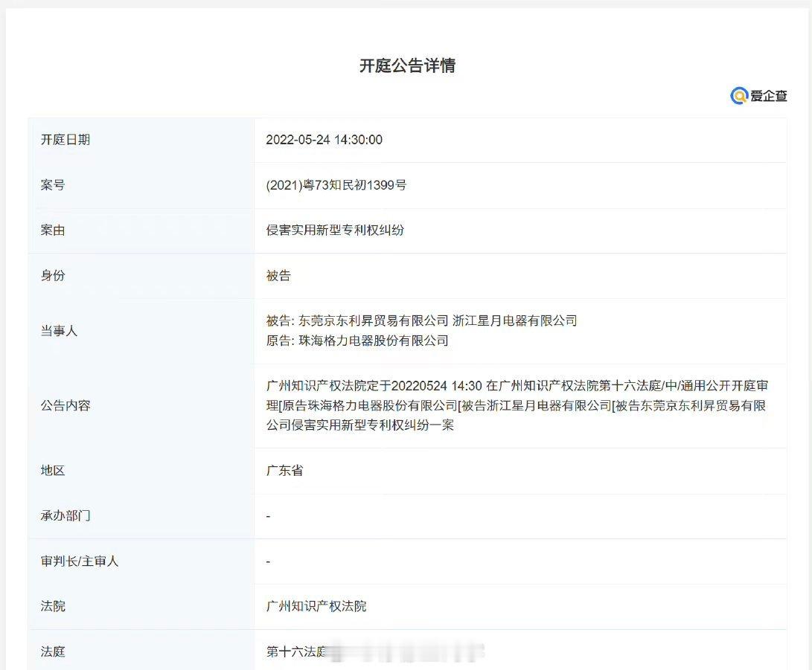Select the announcement paragraph starting 广州知识产权法院定于
812x670 pixels.
click(x=517, y=405)
